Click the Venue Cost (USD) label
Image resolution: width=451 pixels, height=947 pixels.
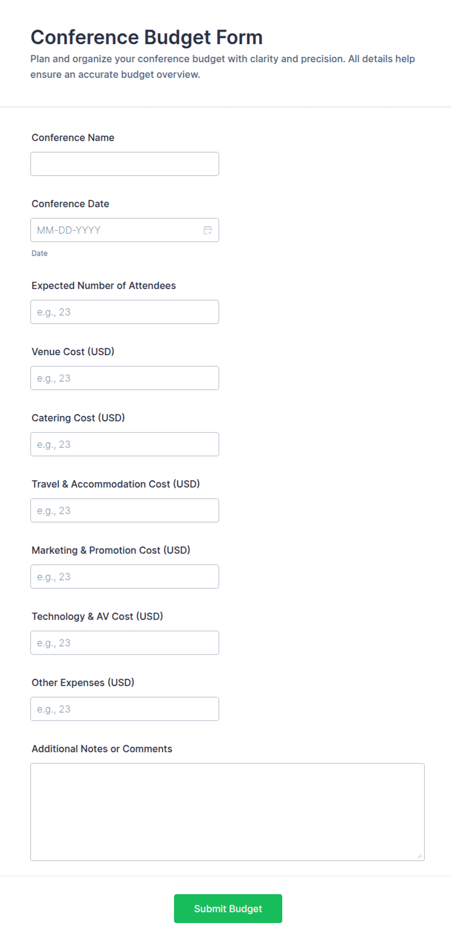coord(73,352)
